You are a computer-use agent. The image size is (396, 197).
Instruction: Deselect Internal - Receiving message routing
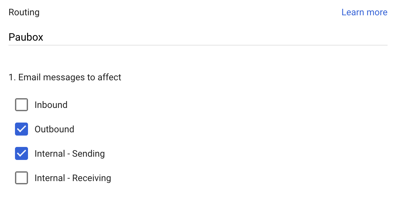[x=21, y=178]
